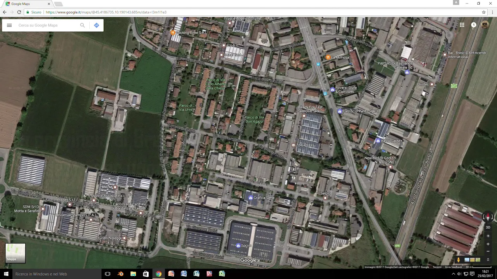
Task: Click 'Universal Stampi (S.P.A.)' label
Action: [76, 215]
